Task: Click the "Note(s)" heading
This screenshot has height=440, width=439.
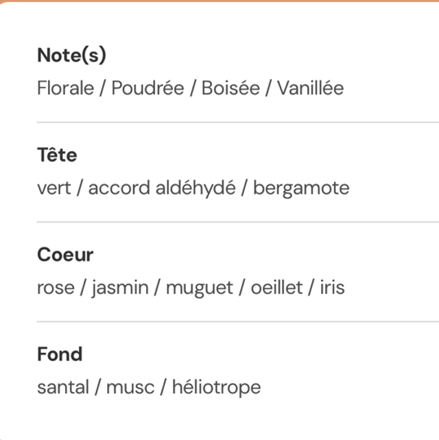Action: pos(71,56)
